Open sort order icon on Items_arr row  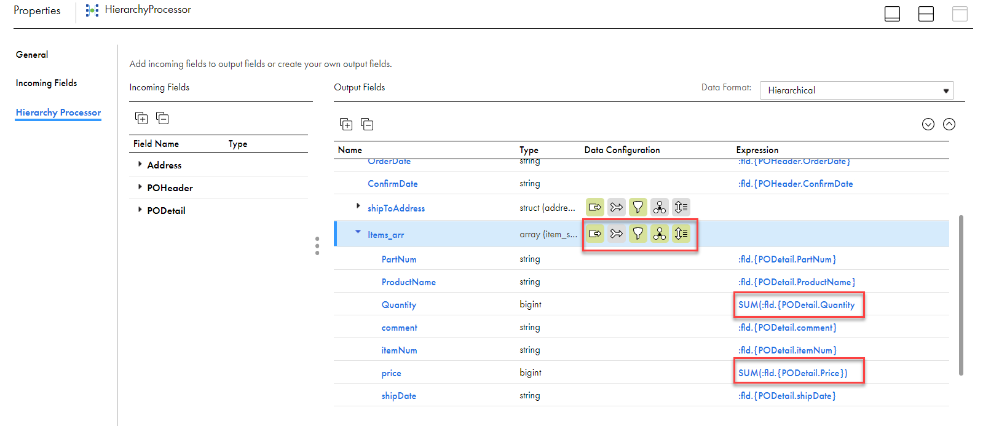(681, 234)
